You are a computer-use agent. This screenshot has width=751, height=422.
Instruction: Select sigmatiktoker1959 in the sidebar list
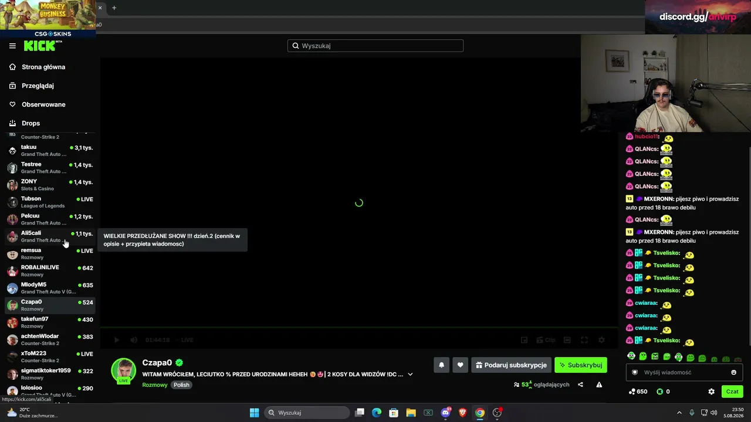(x=50, y=374)
